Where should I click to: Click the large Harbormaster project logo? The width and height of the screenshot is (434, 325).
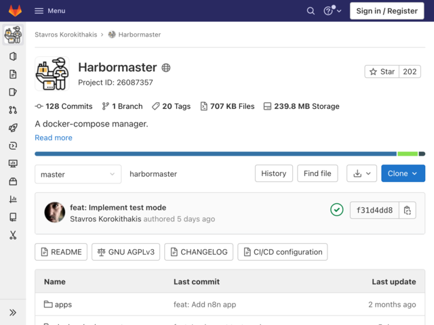pyautogui.click(x=52, y=74)
